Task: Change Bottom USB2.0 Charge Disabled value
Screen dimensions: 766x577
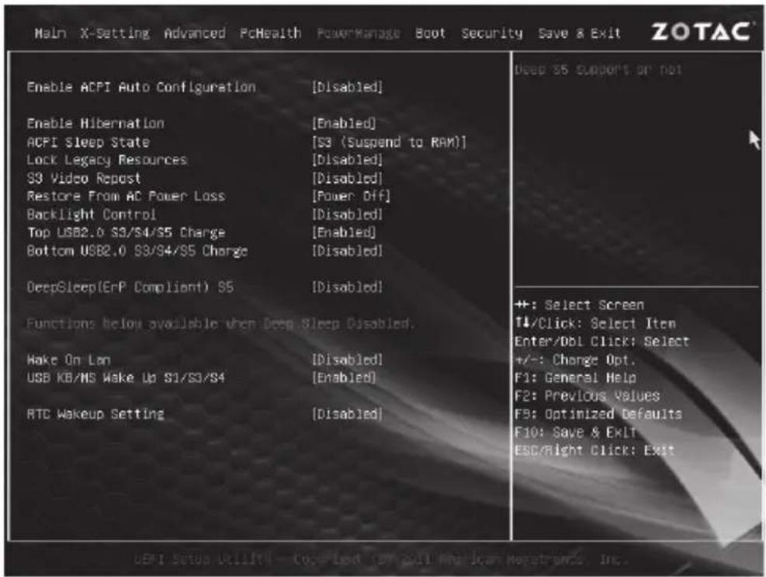Action: pos(348,250)
